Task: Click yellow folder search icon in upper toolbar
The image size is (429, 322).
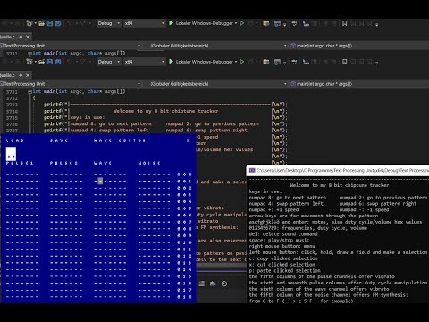Action: 266,23
